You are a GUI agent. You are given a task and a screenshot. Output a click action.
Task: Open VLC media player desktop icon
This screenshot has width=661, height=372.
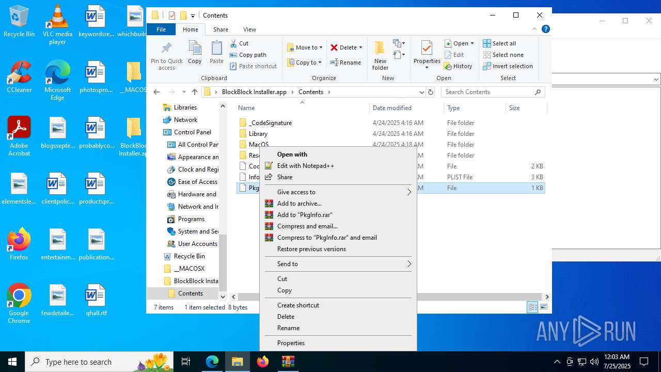(x=57, y=24)
